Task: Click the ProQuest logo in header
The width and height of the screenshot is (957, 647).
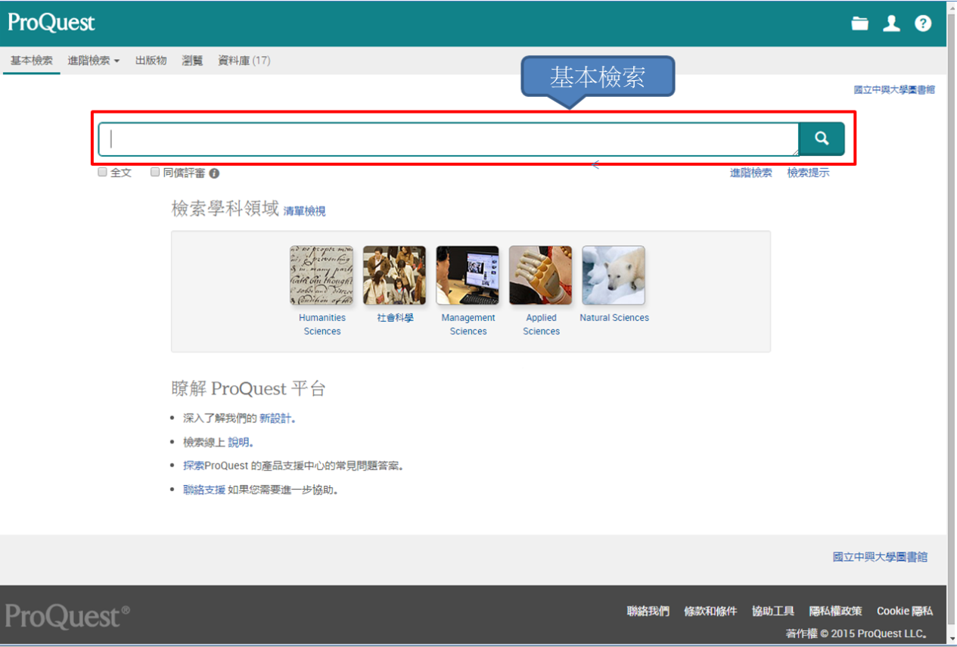Action: (51, 23)
